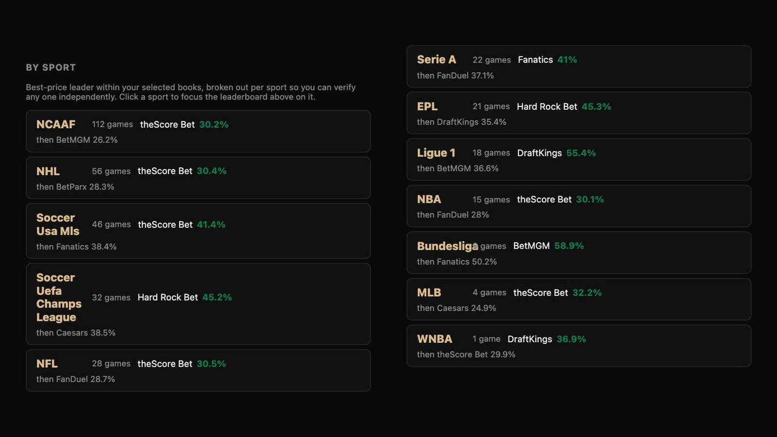777x437 pixels.
Task: Click Hard Rock Bet 45.3% in EPL
Action: (x=564, y=106)
